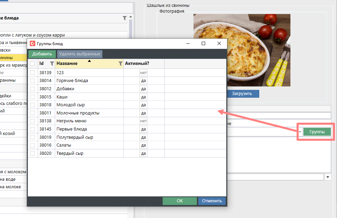
Task: Sort by Активный? column header
Action: coord(137,64)
